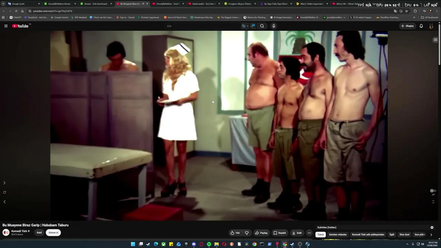This screenshot has width=441, height=248.
Task: Open the BTK Akademi bookmark
Action: coord(79,17)
